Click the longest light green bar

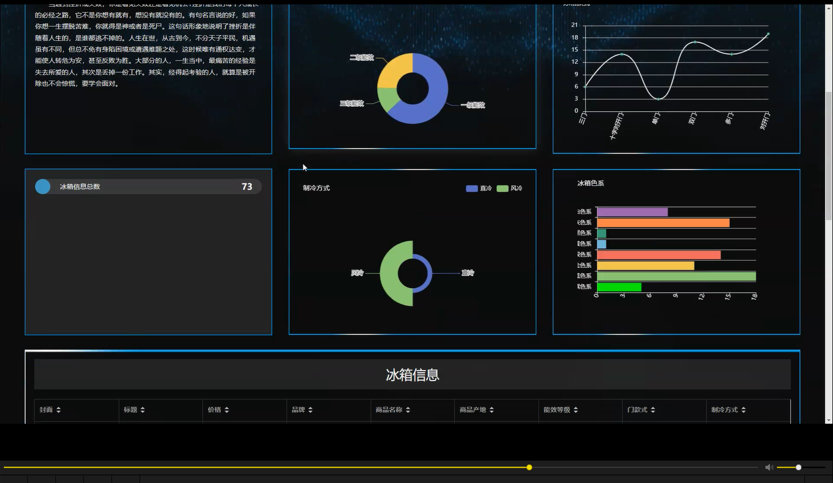coord(676,276)
